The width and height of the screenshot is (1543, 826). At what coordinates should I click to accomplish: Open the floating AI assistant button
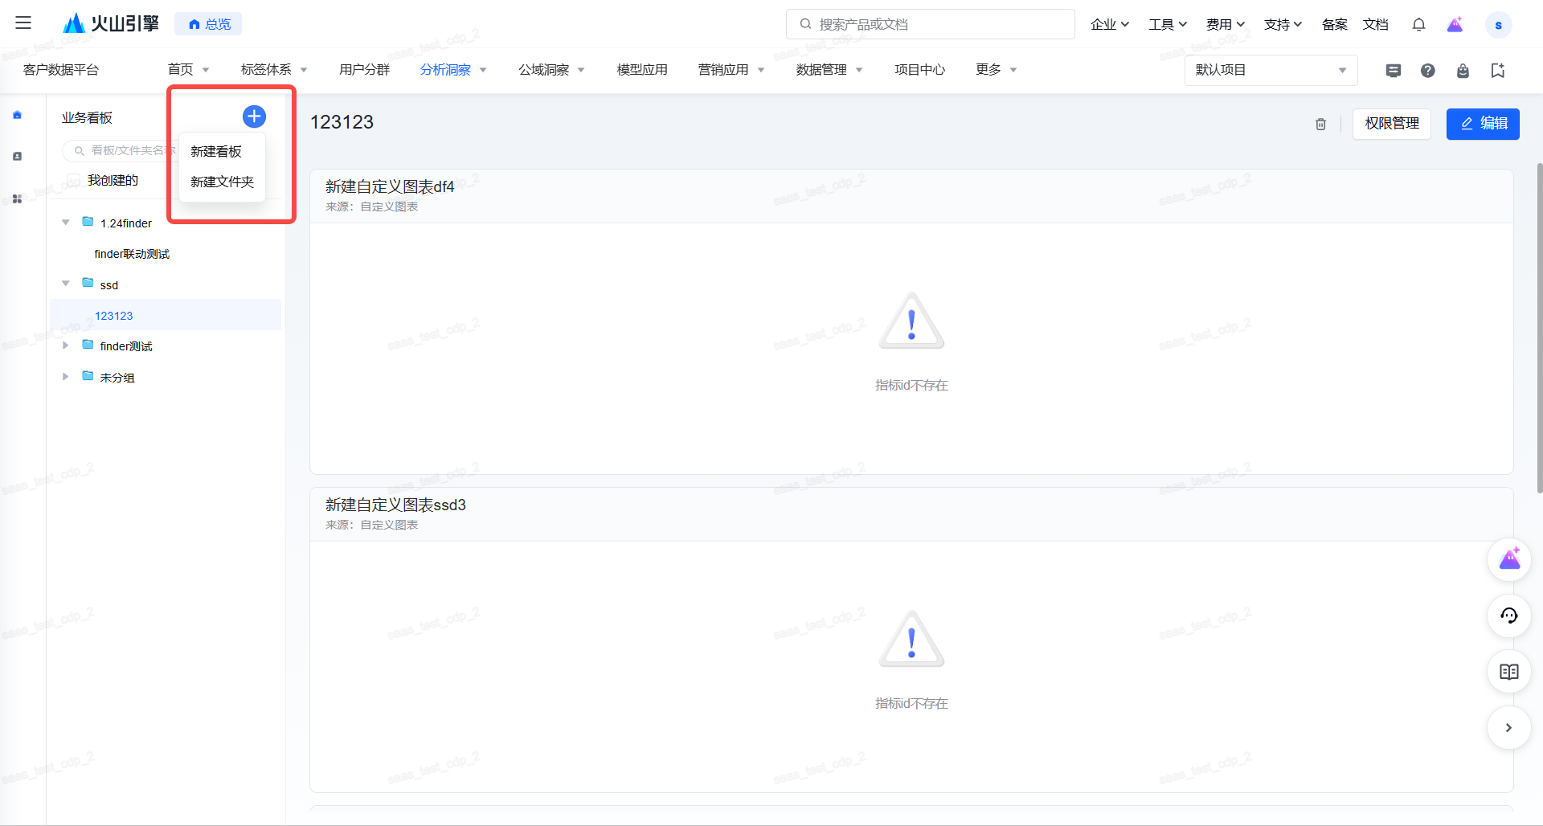click(1509, 558)
